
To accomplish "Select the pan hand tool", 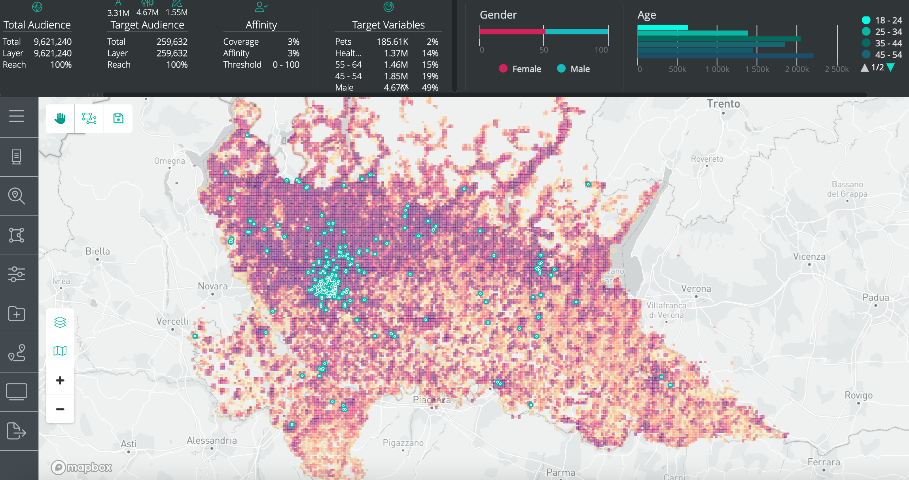I will (x=60, y=118).
